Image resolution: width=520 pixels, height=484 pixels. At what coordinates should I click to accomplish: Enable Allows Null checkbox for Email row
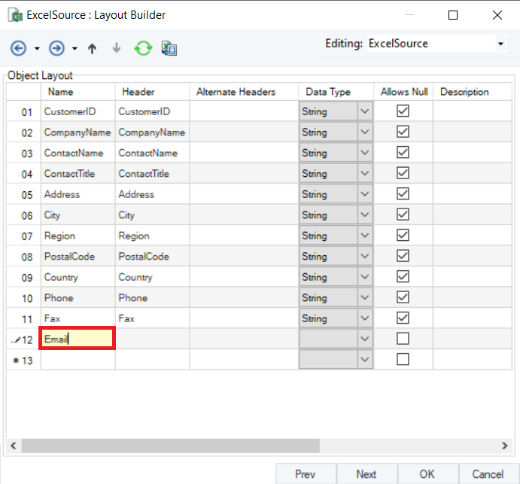(x=403, y=339)
